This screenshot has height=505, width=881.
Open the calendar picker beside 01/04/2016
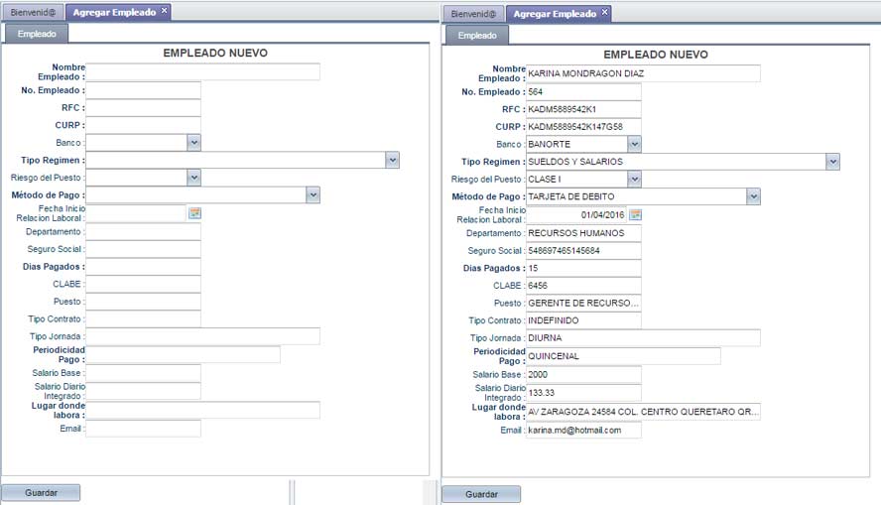[x=635, y=214]
